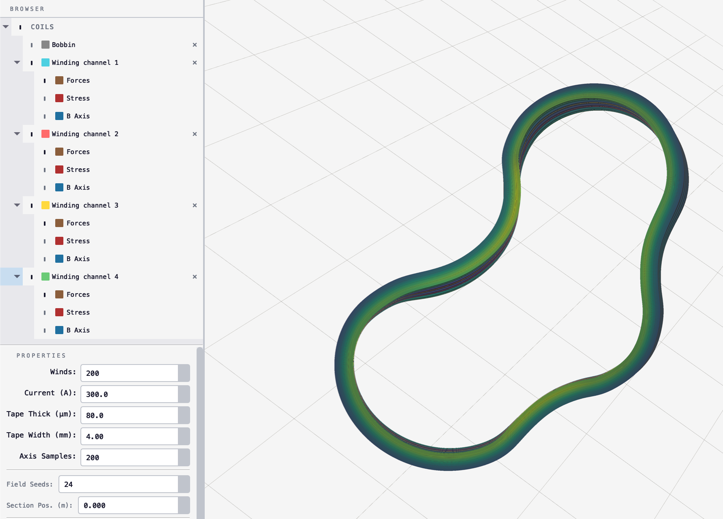Toggle visibility of Bobbin
The width and height of the screenshot is (723, 519).
coord(32,45)
